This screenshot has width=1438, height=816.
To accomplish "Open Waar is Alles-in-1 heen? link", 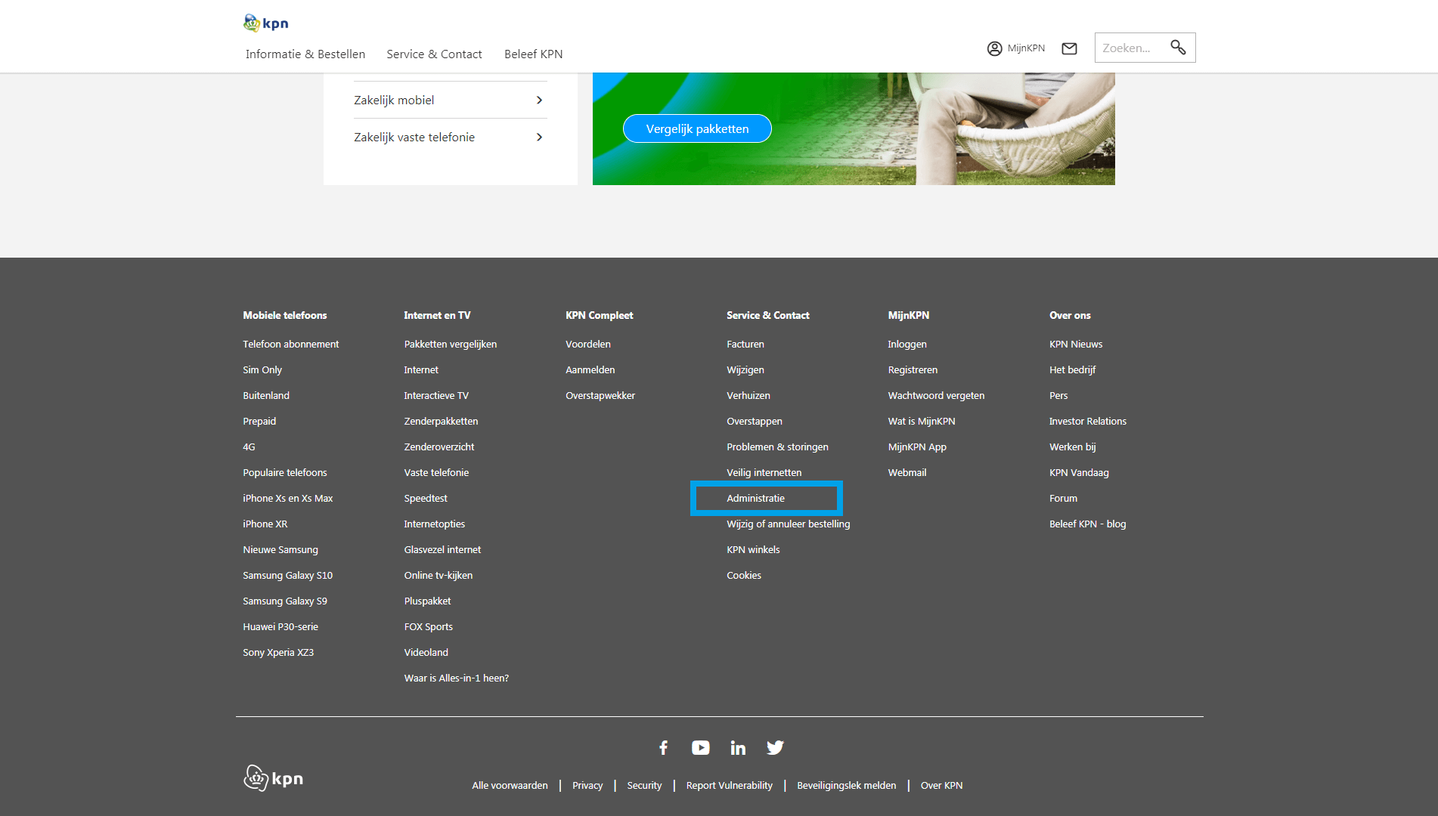I will pyautogui.click(x=457, y=678).
